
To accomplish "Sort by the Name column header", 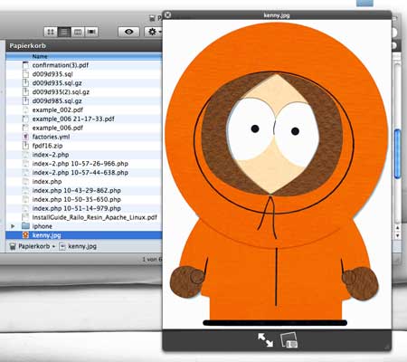I will pos(84,56).
